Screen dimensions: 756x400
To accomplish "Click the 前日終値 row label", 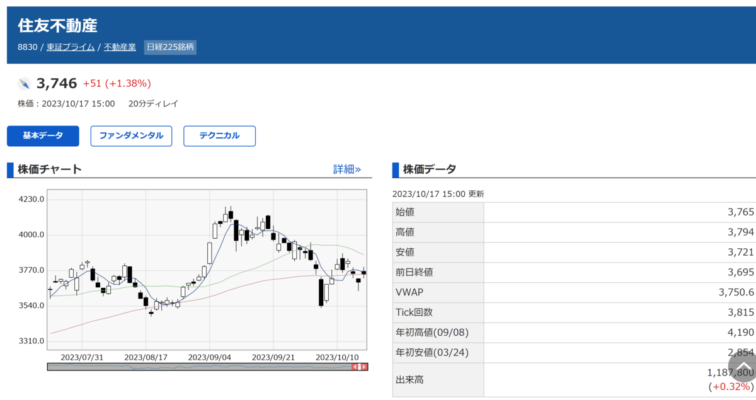I will click(415, 272).
